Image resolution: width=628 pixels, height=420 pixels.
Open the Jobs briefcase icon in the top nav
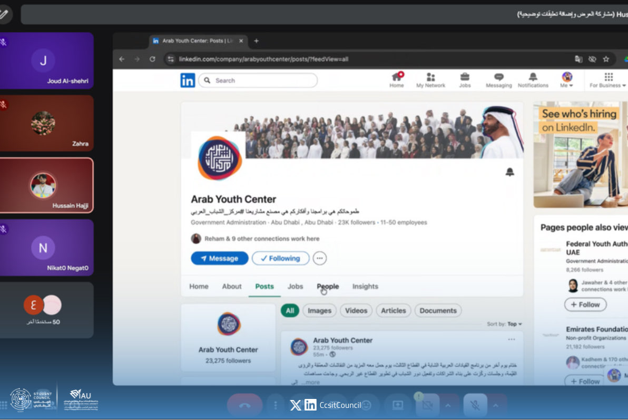coord(465,80)
